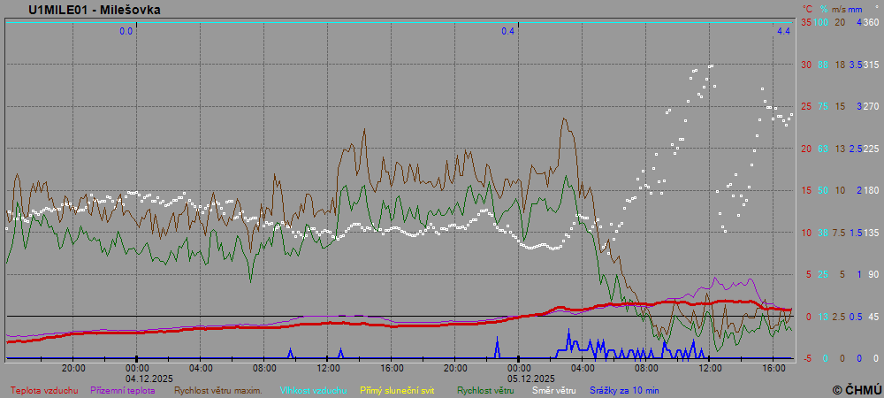Click the 0.0 precipitation total at top
This screenshot has height=398, width=884.
tap(126, 32)
